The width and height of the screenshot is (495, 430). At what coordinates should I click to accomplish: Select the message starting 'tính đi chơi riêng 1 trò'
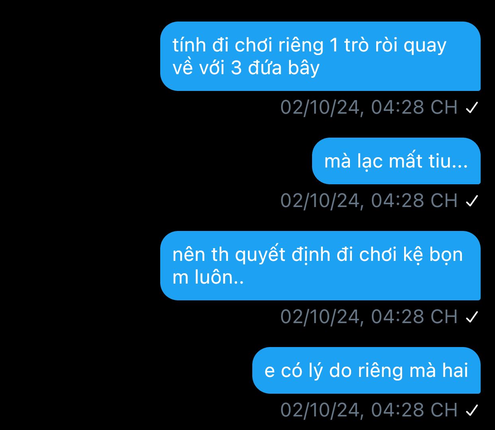click(x=320, y=56)
